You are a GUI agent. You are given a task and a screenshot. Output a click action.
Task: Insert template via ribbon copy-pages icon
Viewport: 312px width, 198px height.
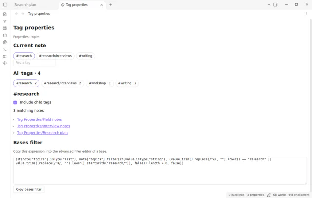point(5,42)
